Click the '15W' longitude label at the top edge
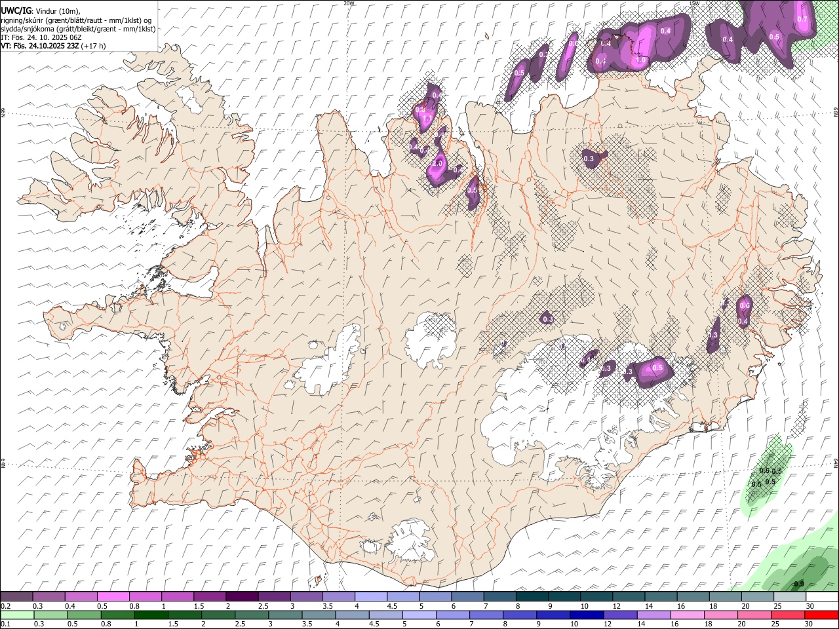Viewport: 839px width, 629px height. coord(694,3)
